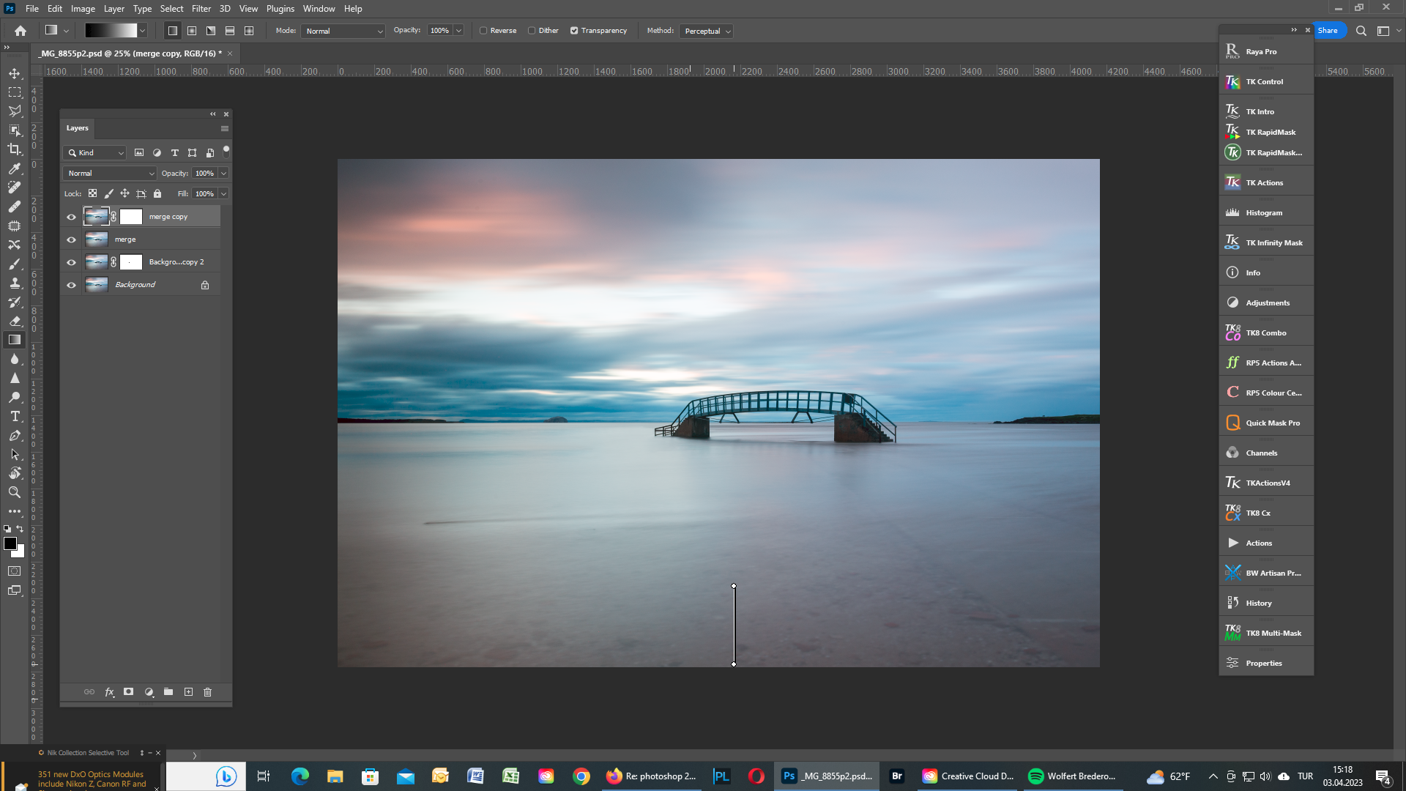
Task: Hide the Background layer
Action: tap(71, 284)
